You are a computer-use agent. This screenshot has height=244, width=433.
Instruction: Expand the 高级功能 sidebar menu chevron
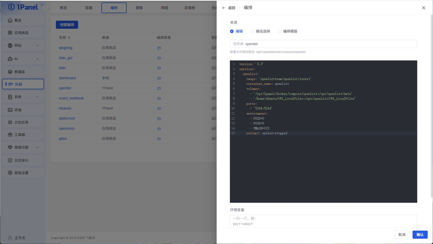(37, 147)
